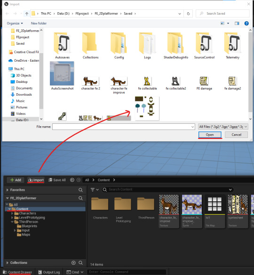Screen dimensions: 254x275
Task: Open the Collections folder in file dialog
Action: pos(91,46)
